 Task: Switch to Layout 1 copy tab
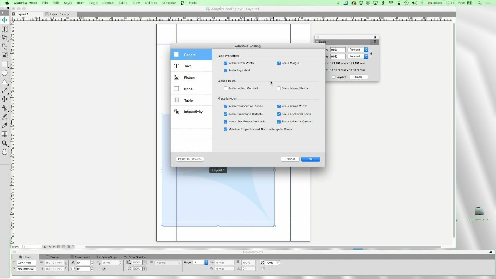pyautogui.click(x=60, y=14)
